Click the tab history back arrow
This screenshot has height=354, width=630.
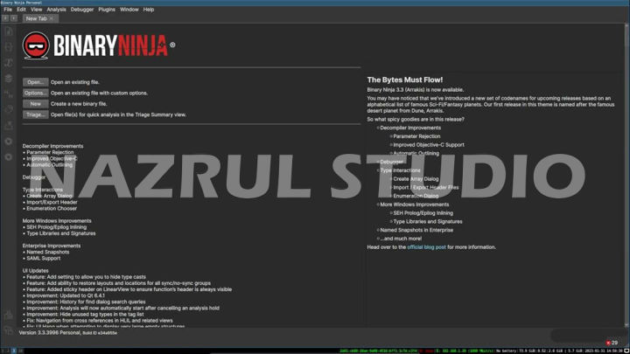5,18
